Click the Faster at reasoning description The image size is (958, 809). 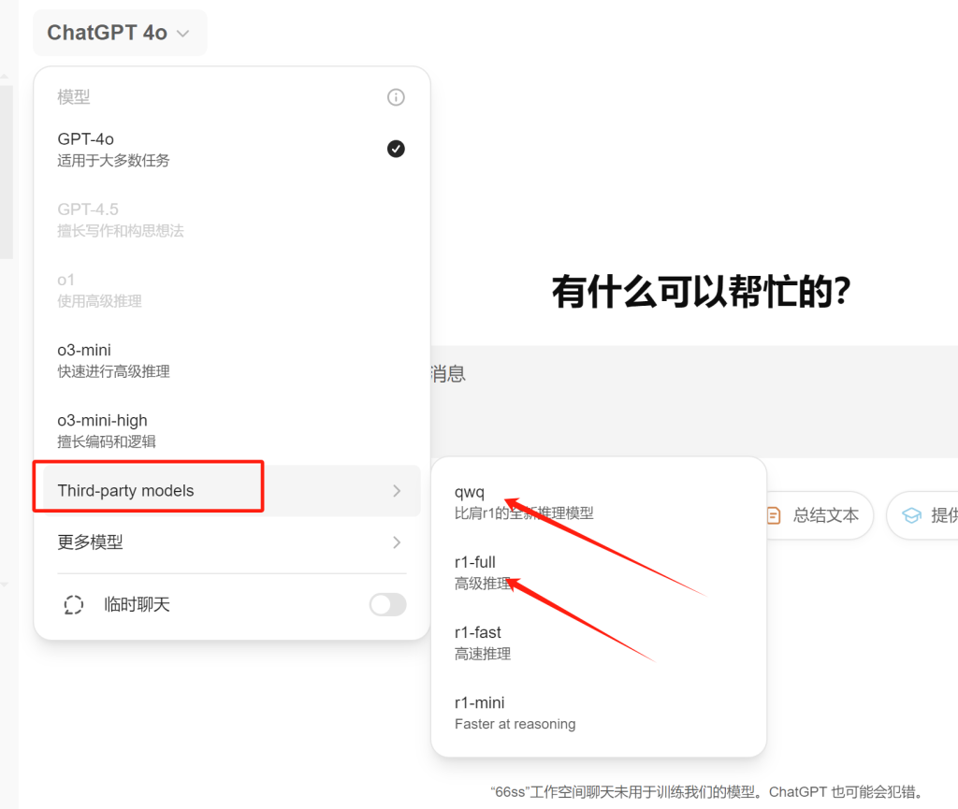point(515,724)
